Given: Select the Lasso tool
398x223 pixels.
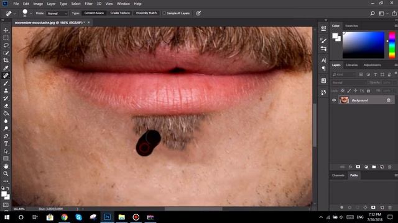Looking at the screenshot, I should (x=6, y=45).
